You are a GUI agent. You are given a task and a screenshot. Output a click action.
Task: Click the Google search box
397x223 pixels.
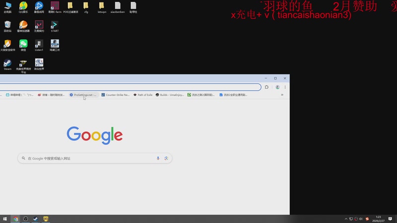click(95, 158)
